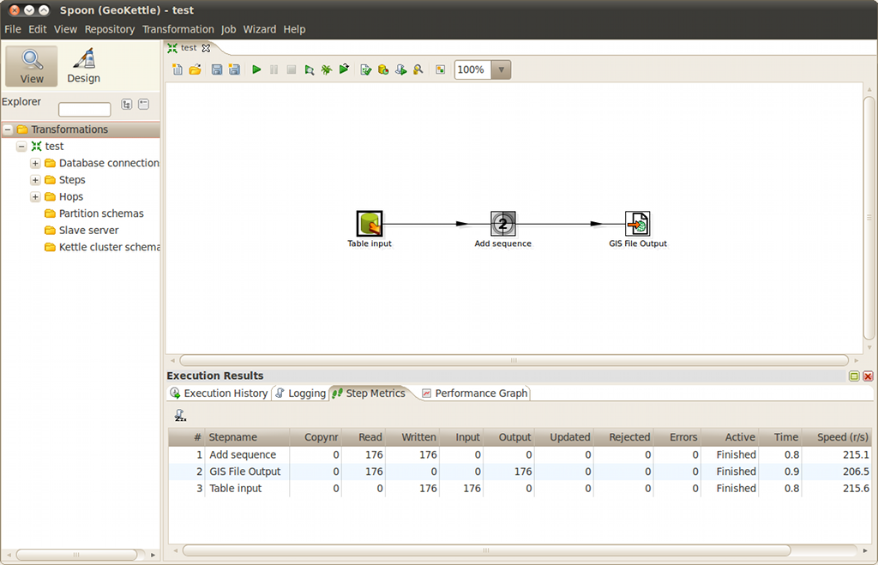Run the transformation with the green play icon

tap(256, 69)
